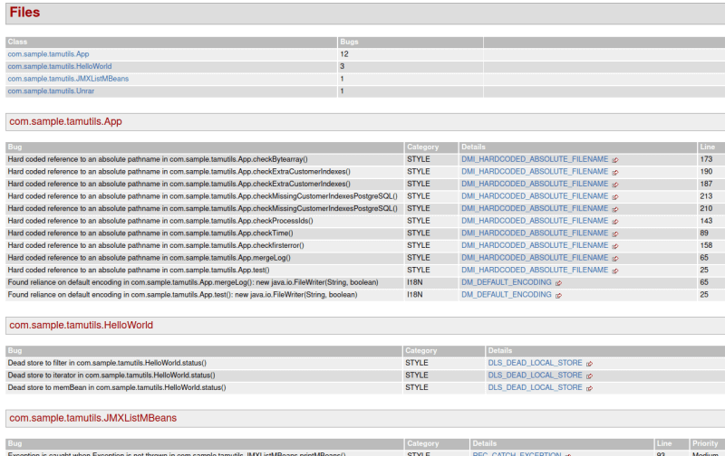The image size is (725, 456).
Task: Click the Class column header
Action: pyautogui.click(x=17, y=42)
